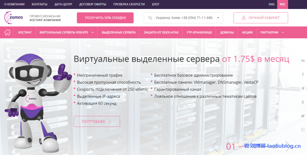Click the Odnoklassniki social icon
This screenshot has height=155, width=307.
click(303, 102)
